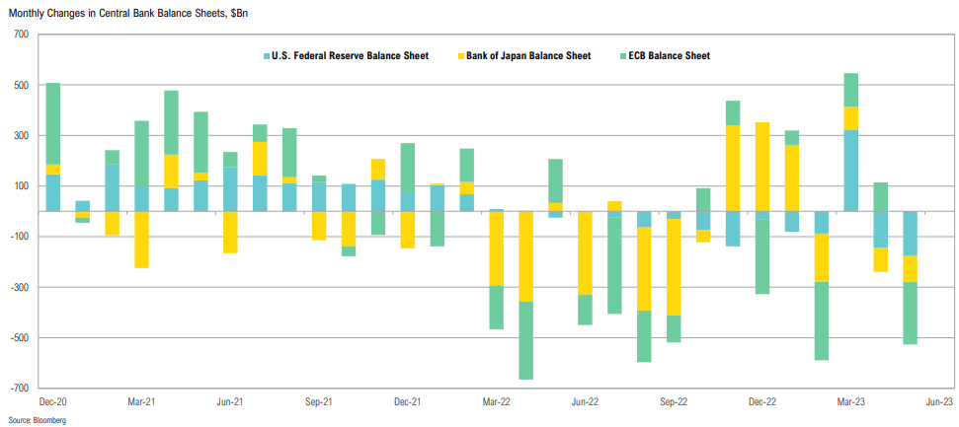Click the Mar-21 x-axis label
The width and height of the screenshot is (959, 427).
point(142,402)
